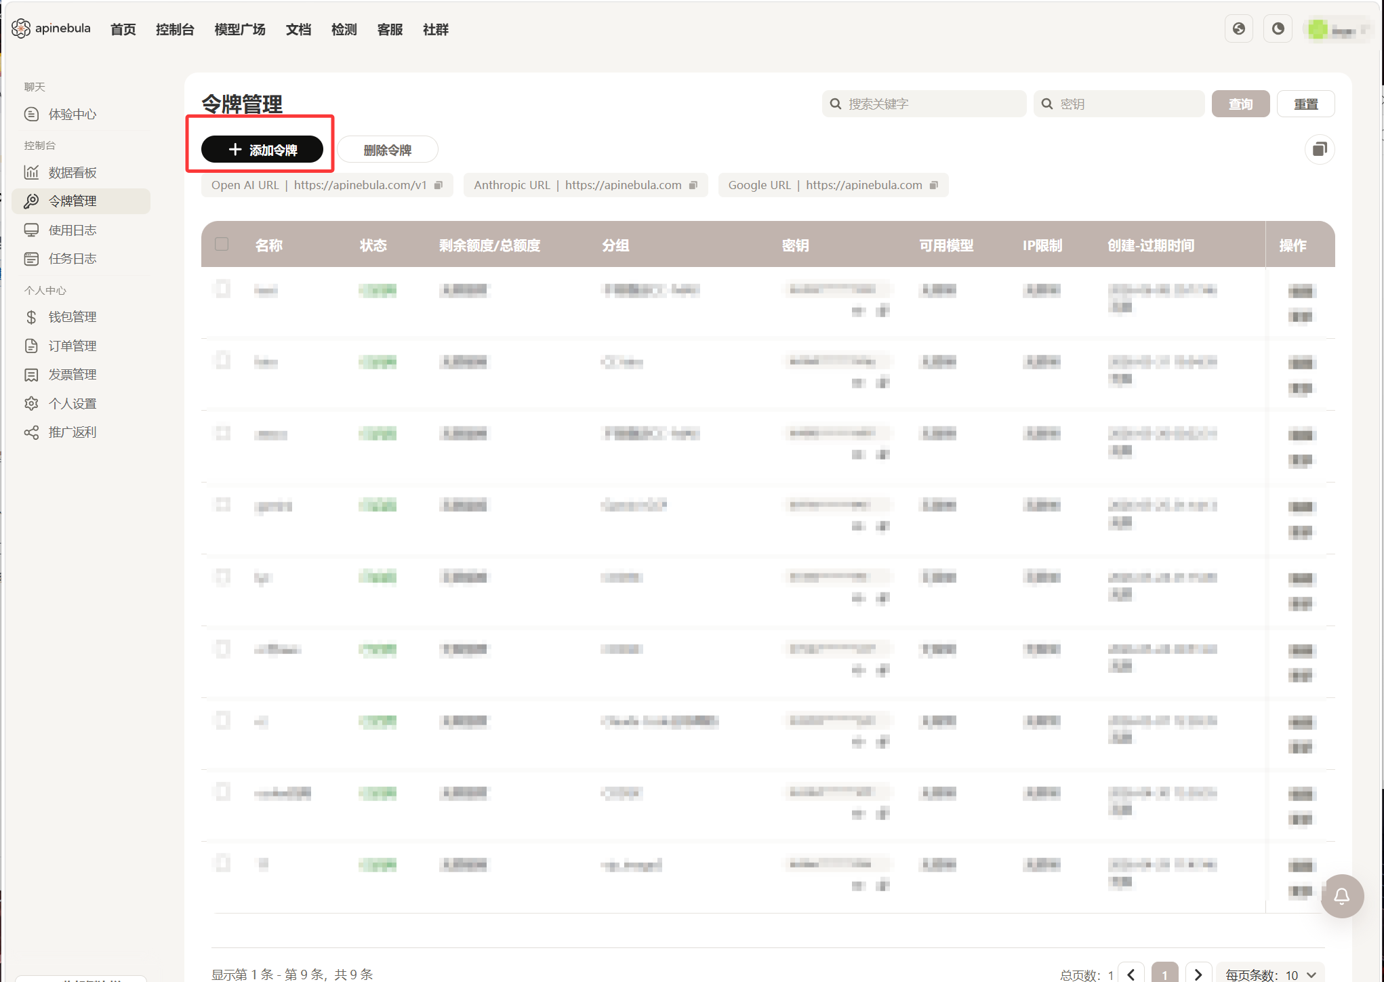Go to the previous page arrow
The width and height of the screenshot is (1384, 982).
tap(1131, 975)
